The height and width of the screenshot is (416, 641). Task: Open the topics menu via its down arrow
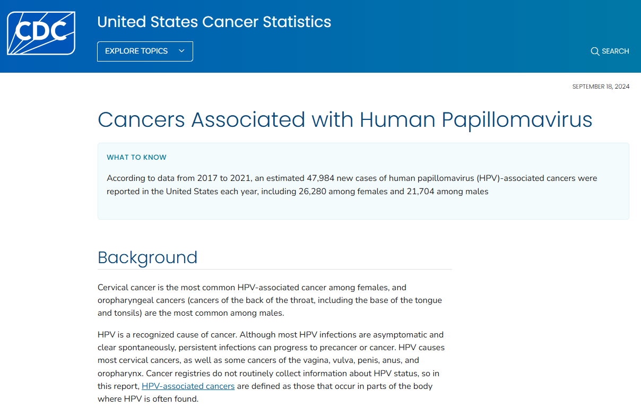[181, 51]
